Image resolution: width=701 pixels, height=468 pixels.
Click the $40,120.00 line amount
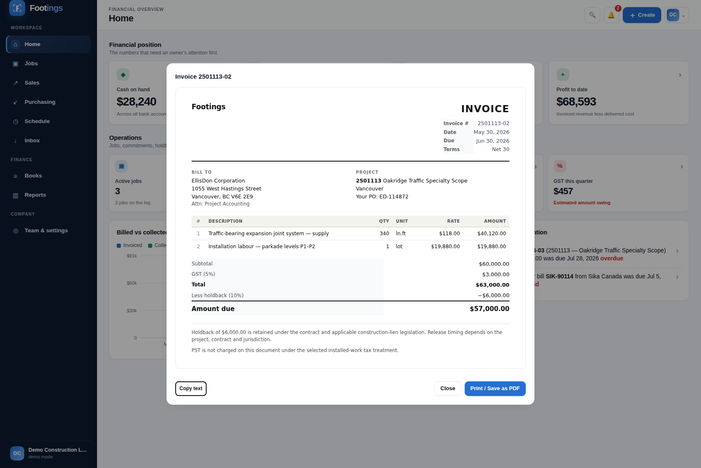(491, 234)
